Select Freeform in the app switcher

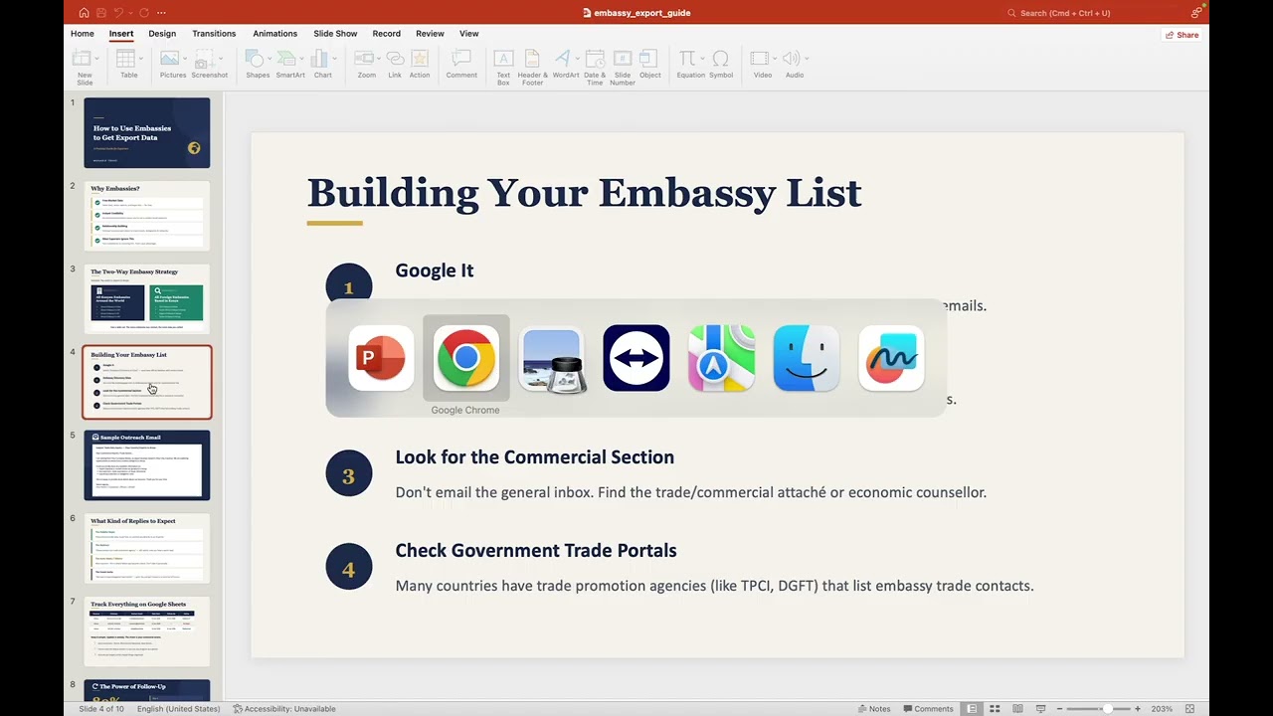(x=891, y=358)
